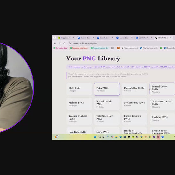Open the Nurse PNGs category card
The width and height of the screenshot is (175, 175).
[107, 130]
